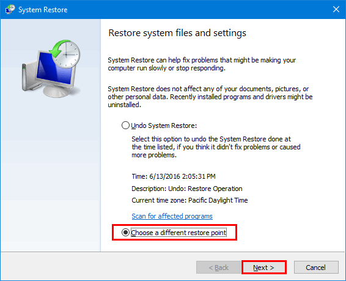The image size is (346, 281).
Task: Click the Restore system files and settings heading
Action: [x=177, y=33]
